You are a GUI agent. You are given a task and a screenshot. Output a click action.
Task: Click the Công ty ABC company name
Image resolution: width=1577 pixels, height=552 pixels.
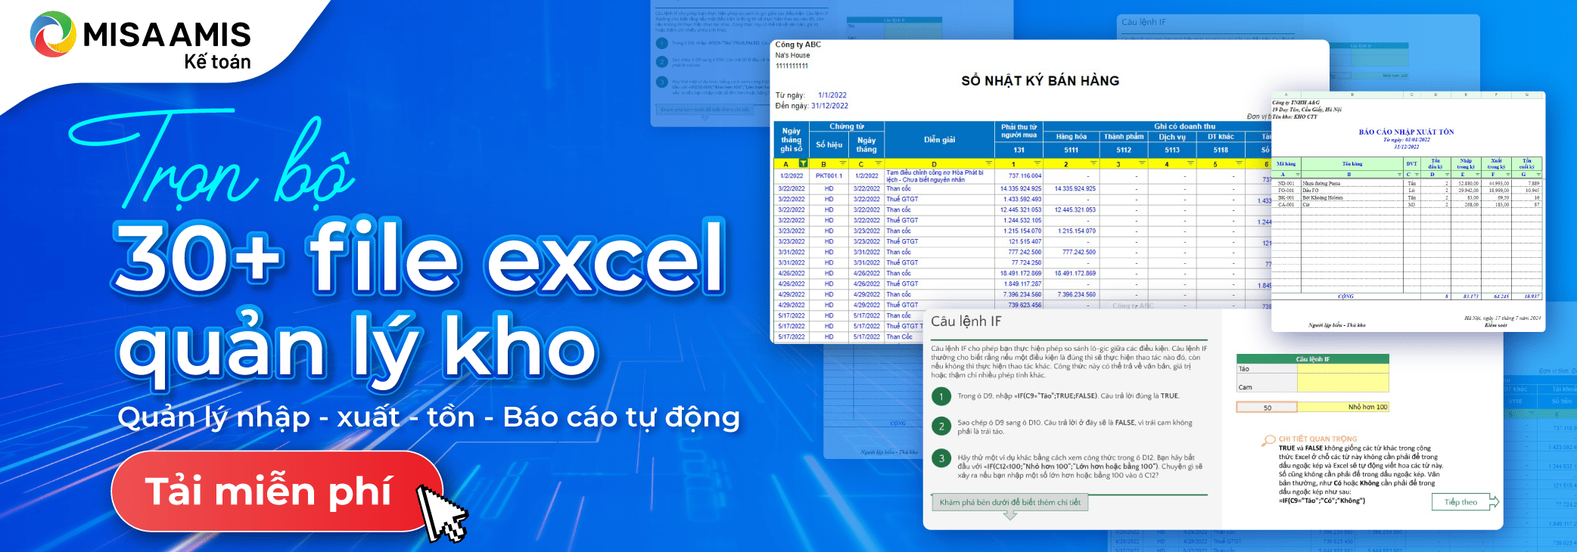798,45
